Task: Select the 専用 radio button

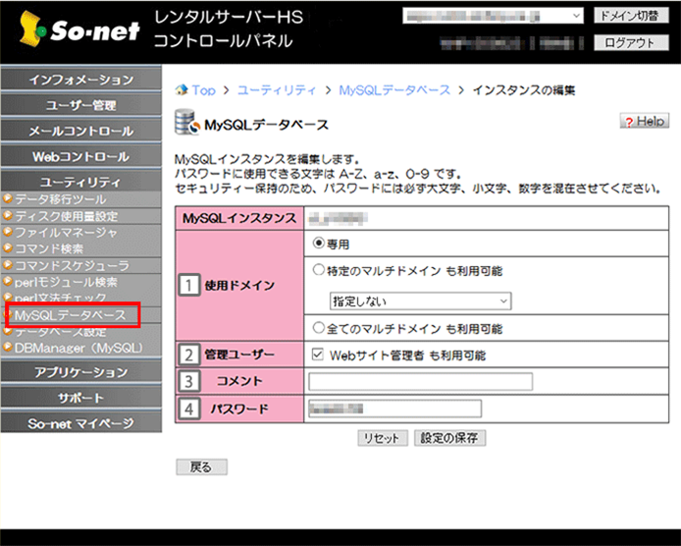Action: (x=319, y=243)
